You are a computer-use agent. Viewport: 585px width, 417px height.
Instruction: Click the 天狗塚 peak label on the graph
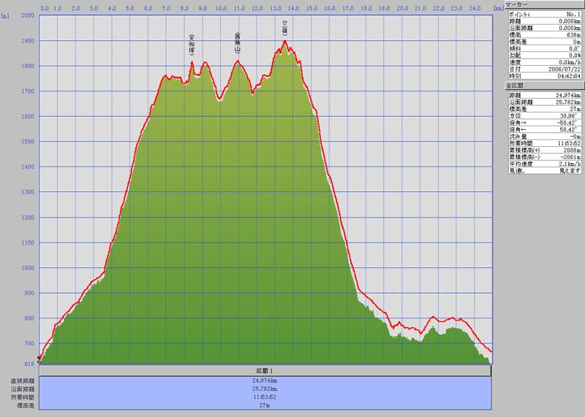click(192, 45)
